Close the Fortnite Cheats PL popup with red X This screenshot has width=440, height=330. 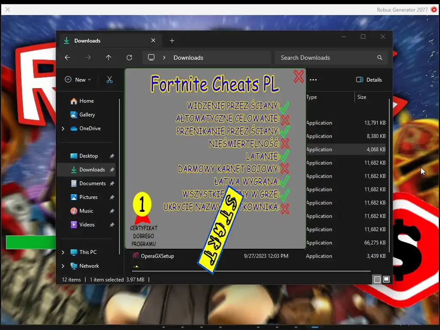(x=299, y=76)
